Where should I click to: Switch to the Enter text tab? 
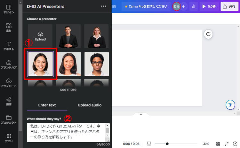47,105
